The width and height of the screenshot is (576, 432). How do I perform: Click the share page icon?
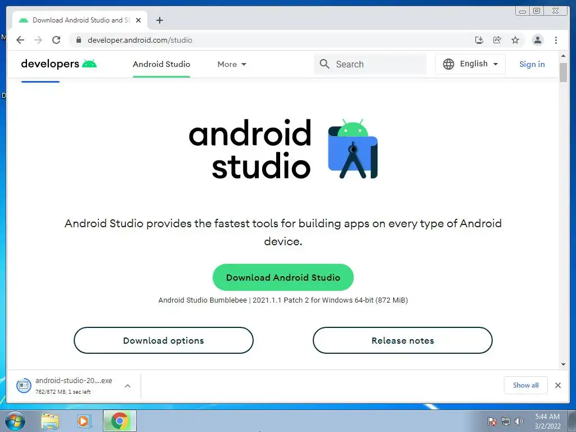(x=497, y=40)
